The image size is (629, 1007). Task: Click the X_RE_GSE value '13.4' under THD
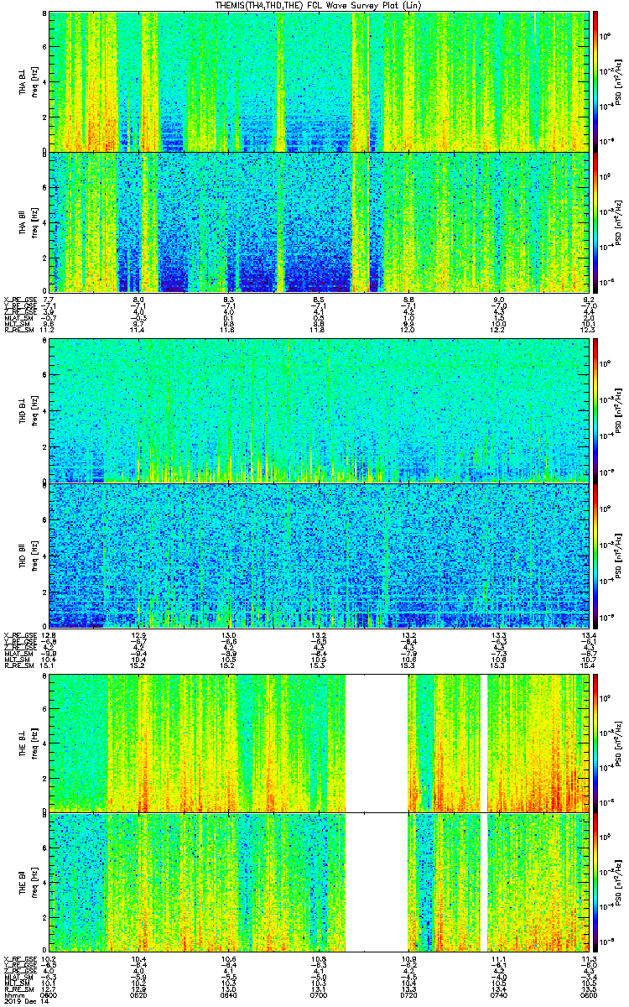coord(588,635)
